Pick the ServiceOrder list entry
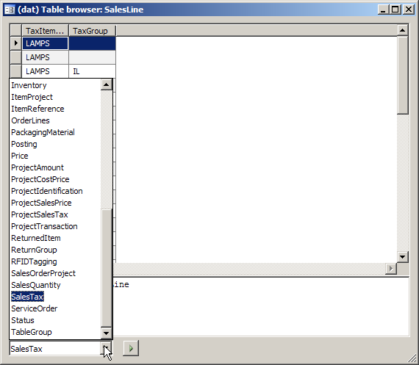 [x=35, y=308]
